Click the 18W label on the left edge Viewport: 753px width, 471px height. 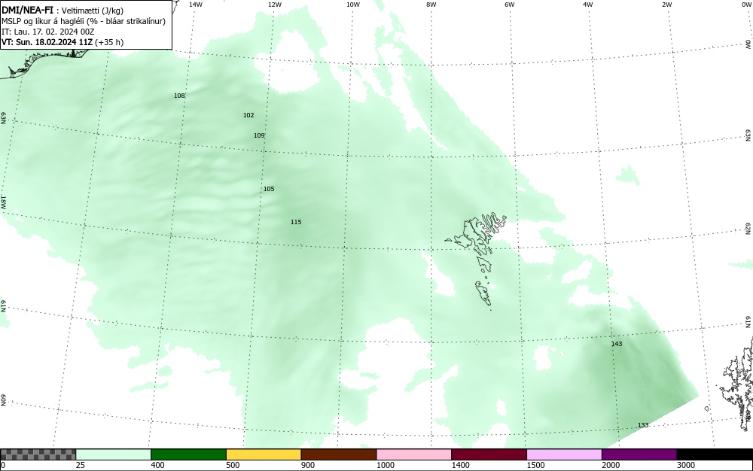(3, 202)
